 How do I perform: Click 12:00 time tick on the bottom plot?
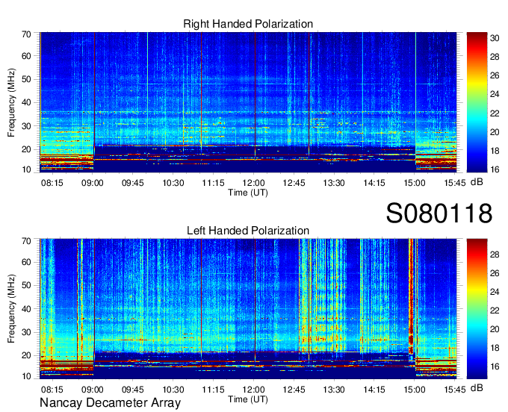(x=254, y=390)
